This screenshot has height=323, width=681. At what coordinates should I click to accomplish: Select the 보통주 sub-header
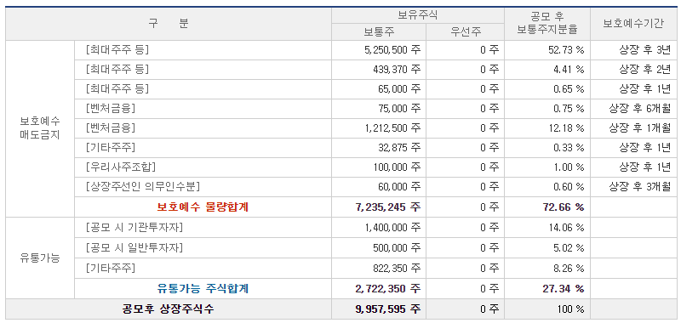point(379,31)
